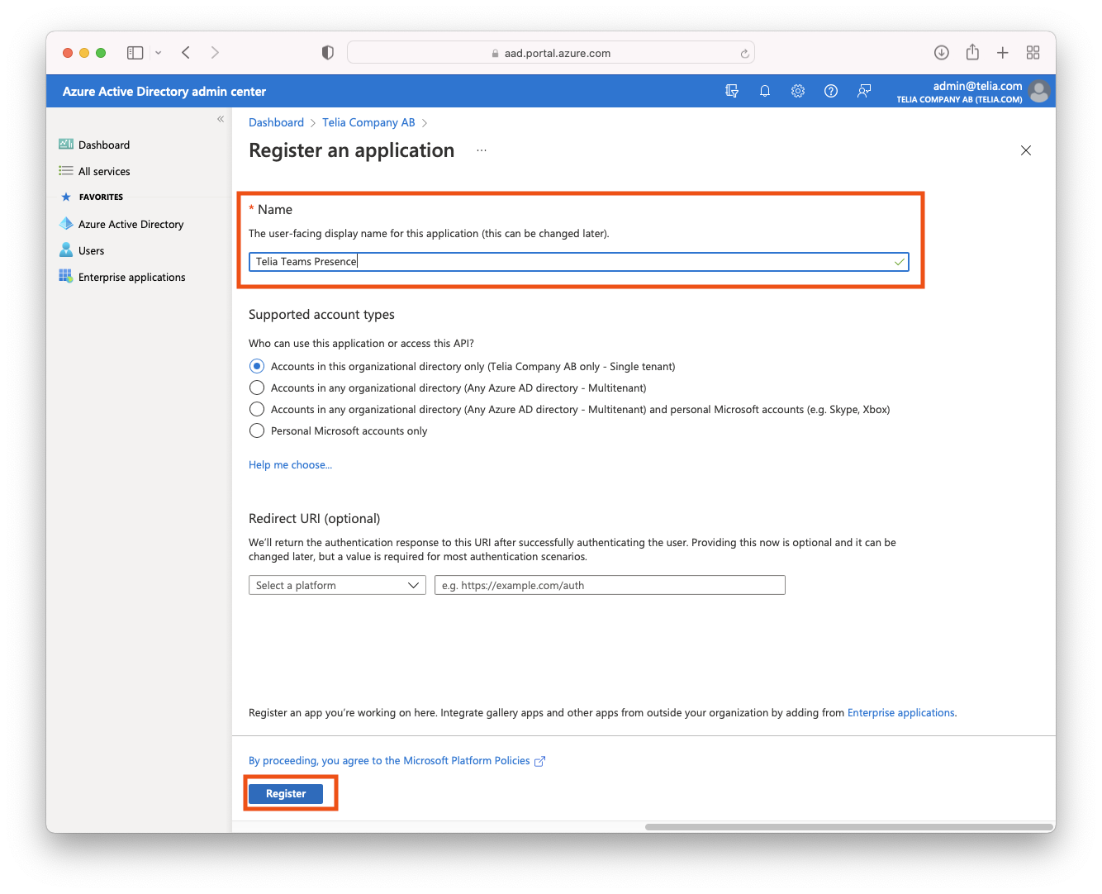1102x894 pixels.
Task: Click the application Name input field
Action: (x=578, y=262)
